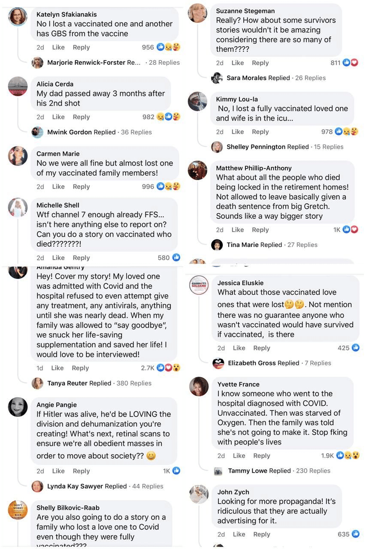
Task: Show Tammy Lowe's 230 replies
Action: pos(313,471)
